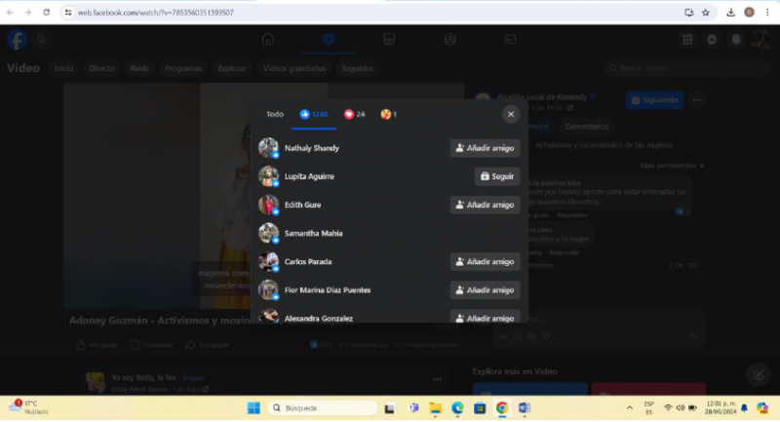Expand the Más pertinentes dropdown
Screen dimensions: 780x422
(x=672, y=166)
